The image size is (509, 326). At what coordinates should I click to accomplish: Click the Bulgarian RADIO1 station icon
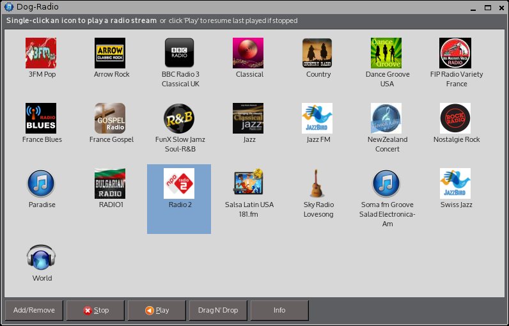click(x=110, y=183)
